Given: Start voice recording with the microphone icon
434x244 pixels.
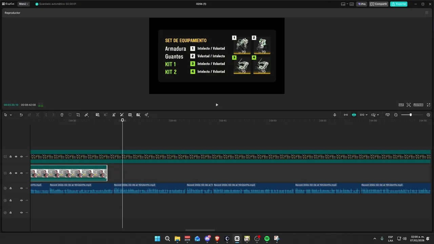Looking at the screenshot, I should (335, 115).
